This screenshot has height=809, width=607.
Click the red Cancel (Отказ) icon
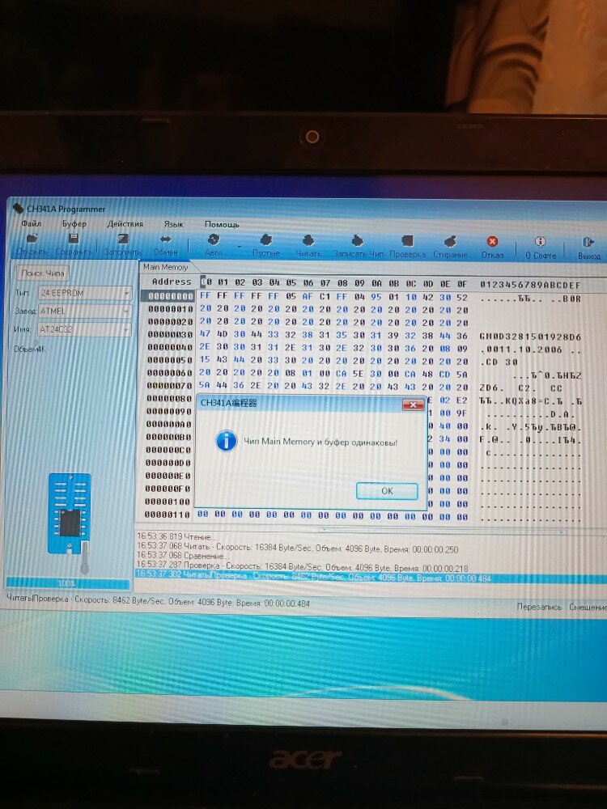coord(492,241)
